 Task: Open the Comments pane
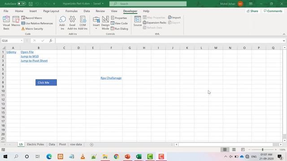pos(273,11)
